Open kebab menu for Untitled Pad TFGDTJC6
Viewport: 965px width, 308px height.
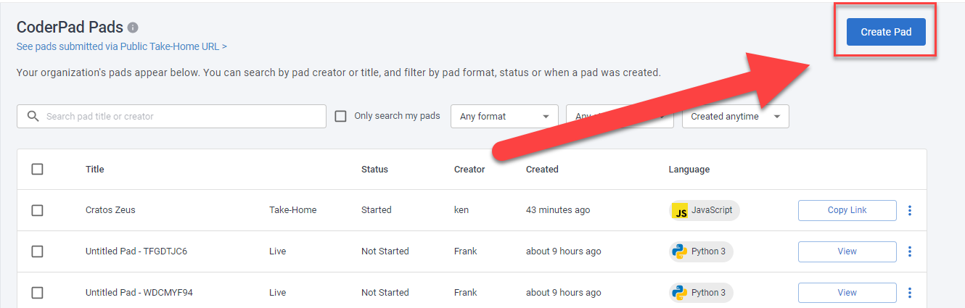click(910, 251)
